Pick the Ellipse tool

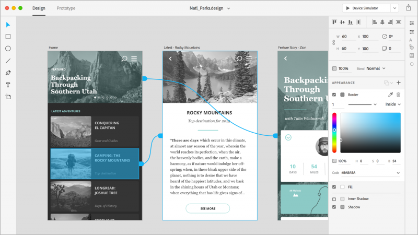point(8,49)
